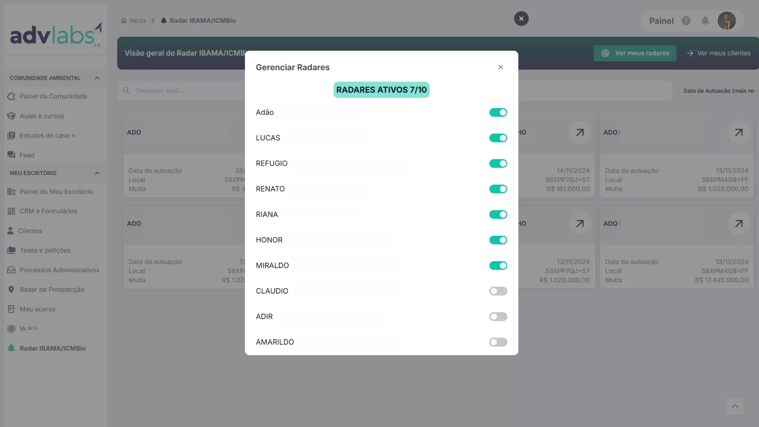Screen dimensions: 759x427
Task: Switch off the MIRALDO radar toggle
Action: pyautogui.click(x=498, y=266)
